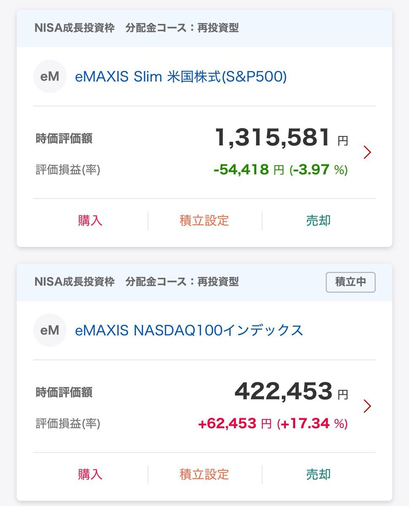The image size is (409, 506).
Task: Expand S&P500 valuation details chevron
Action: pyautogui.click(x=367, y=152)
